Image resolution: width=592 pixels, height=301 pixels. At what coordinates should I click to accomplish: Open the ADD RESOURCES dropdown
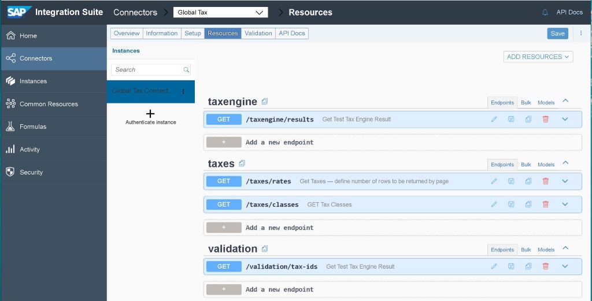point(538,57)
